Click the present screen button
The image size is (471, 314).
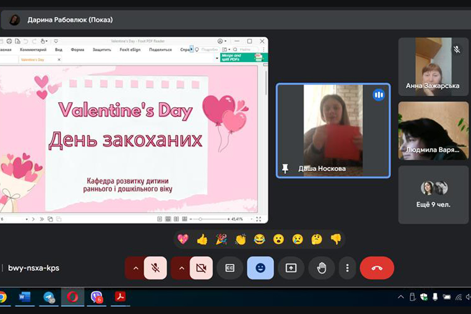[x=291, y=268]
